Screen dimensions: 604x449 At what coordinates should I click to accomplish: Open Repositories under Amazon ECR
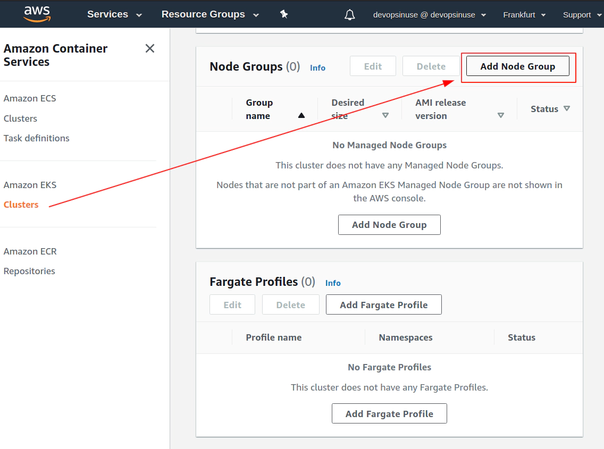point(29,271)
